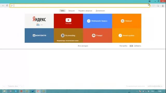Click next background arrow

(22, 86)
